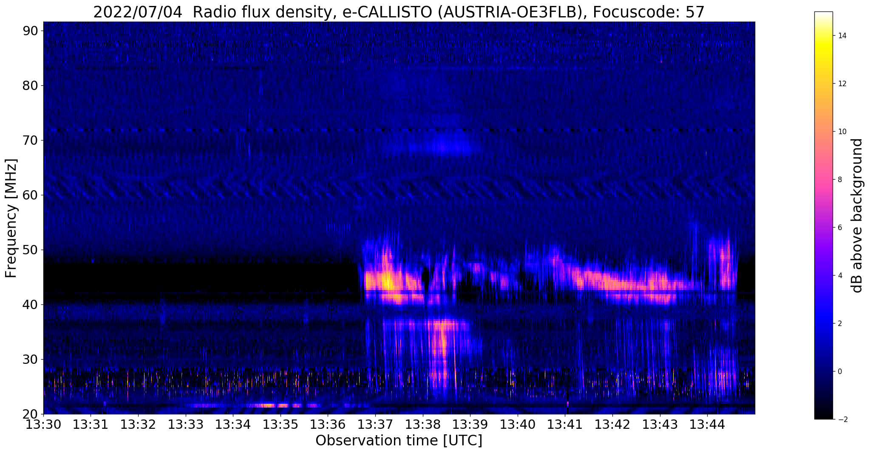Click the colorbar tick value 10
Screen dimensions: 870x453
pyautogui.click(x=842, y=132)
